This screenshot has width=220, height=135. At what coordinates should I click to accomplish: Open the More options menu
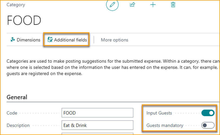[114, 40]
